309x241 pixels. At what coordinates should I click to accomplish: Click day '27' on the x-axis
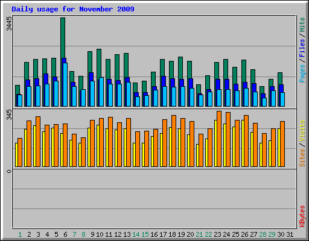pos(253,234)
